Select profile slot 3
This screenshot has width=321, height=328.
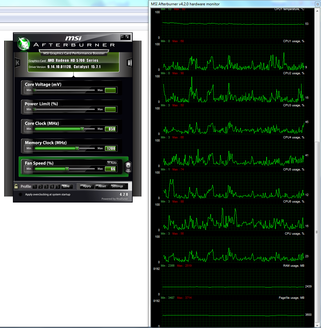tap(47, 186)
